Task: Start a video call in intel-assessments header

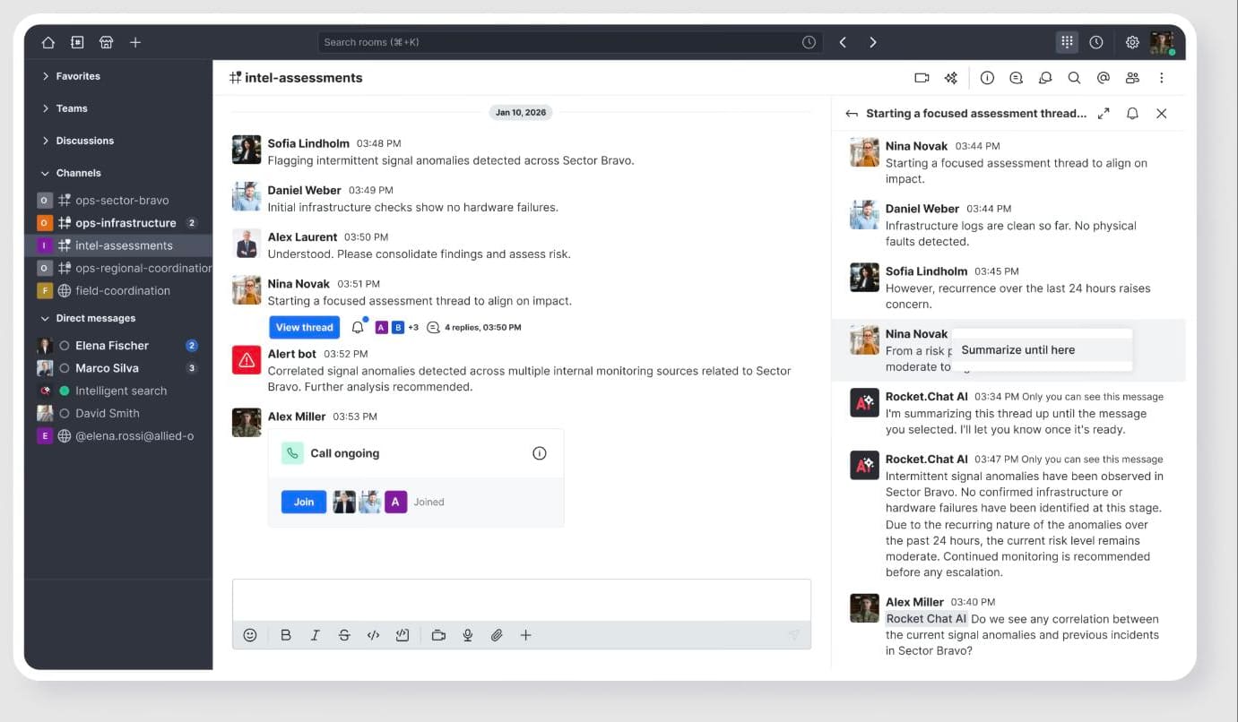Action: click(922, 78)
